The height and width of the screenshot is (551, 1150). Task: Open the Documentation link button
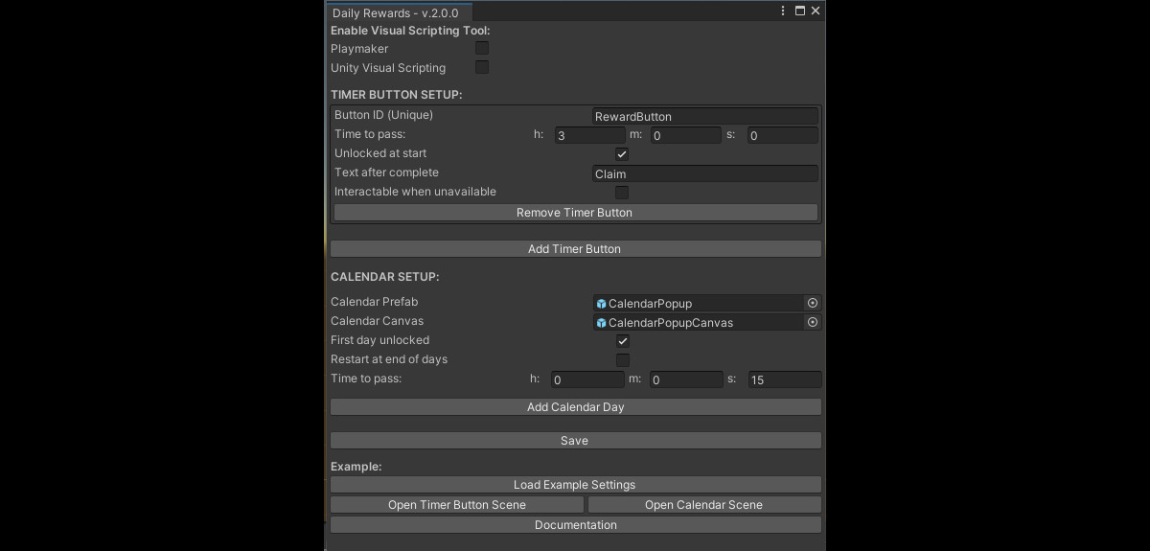click(575, 524)
